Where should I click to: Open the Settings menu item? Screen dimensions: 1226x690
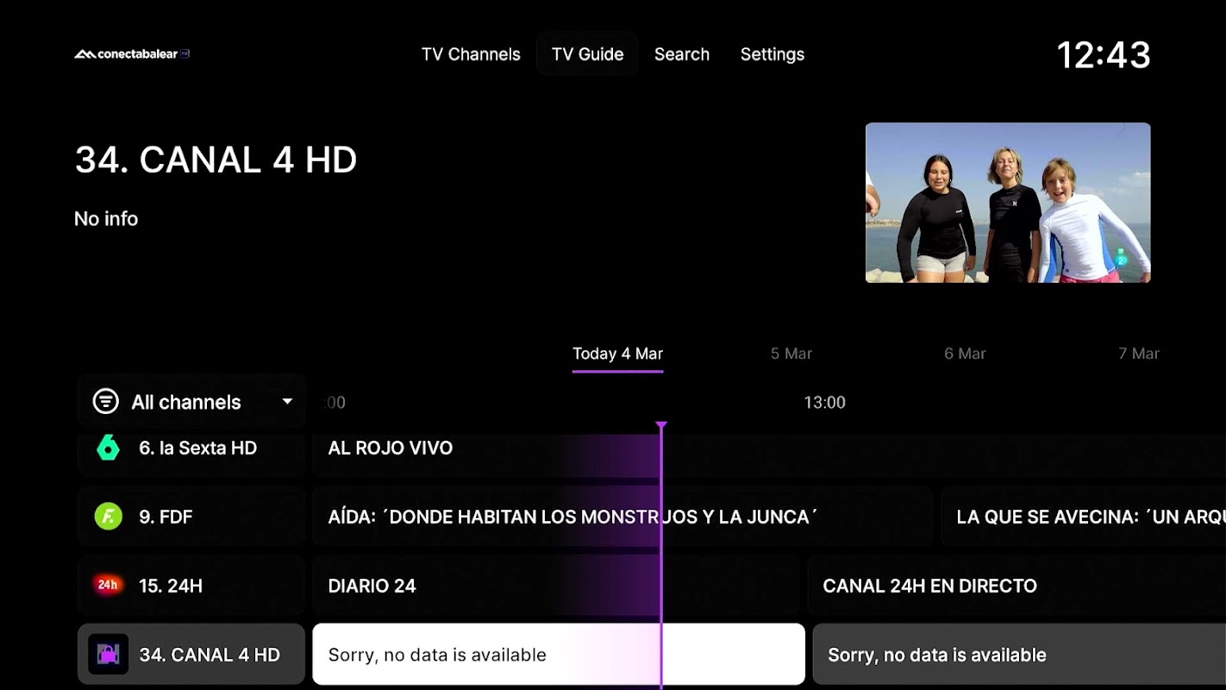[x=773, y=54]
